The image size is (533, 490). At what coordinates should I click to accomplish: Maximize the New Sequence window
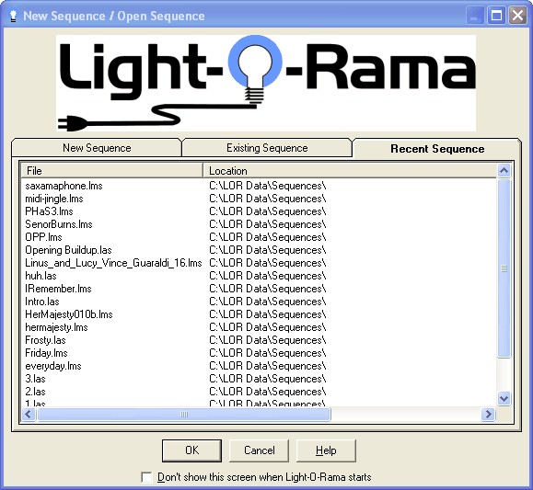tap(496, 16)
